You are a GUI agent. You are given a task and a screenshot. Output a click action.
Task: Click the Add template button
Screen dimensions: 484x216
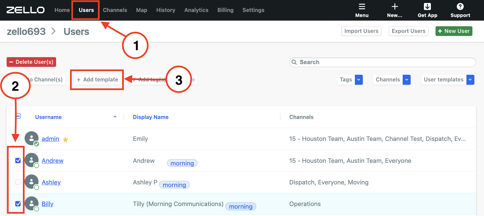97,80
